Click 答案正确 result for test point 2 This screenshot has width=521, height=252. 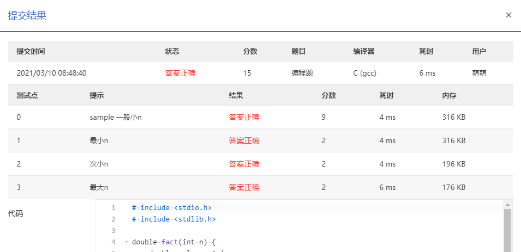point(244,164)
